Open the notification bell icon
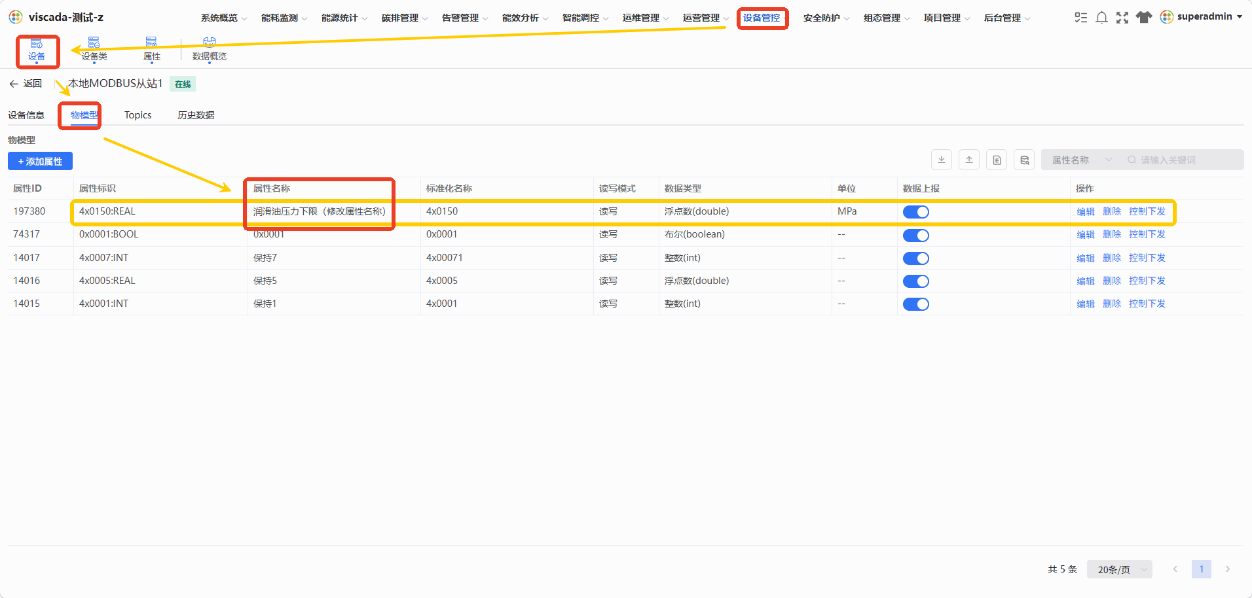The height and width of the screenshot is (598, 1252). click(x=1101, y=18)
